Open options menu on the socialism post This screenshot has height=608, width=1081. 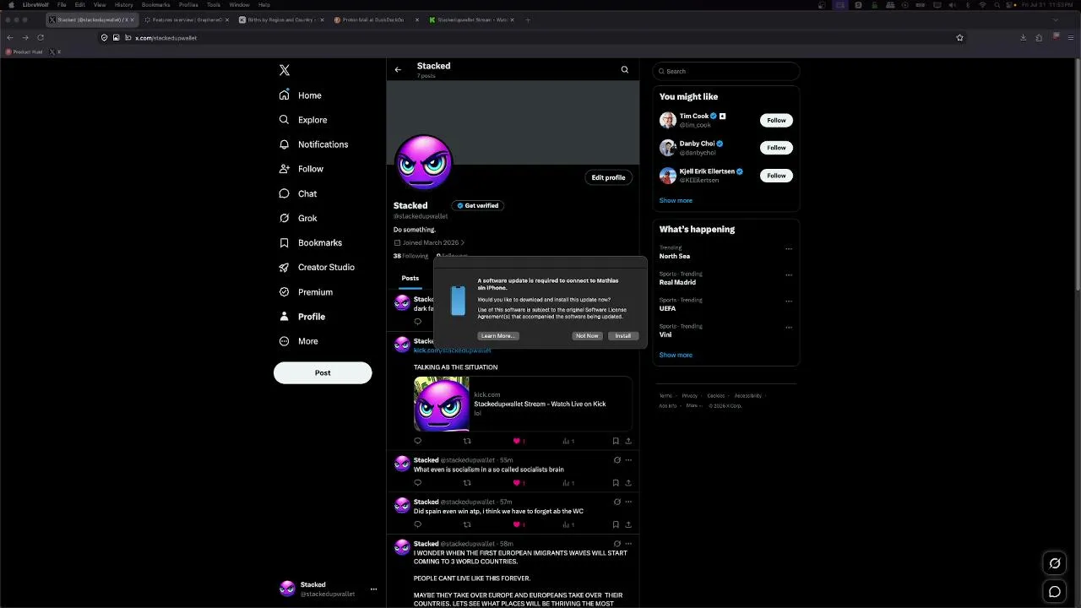tap(628, 460)
